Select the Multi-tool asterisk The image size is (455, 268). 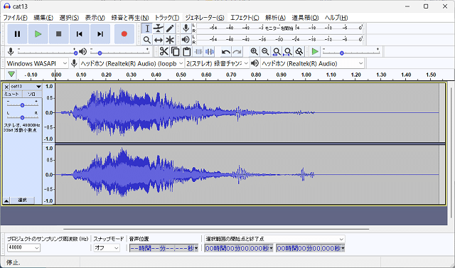[170, 40]
